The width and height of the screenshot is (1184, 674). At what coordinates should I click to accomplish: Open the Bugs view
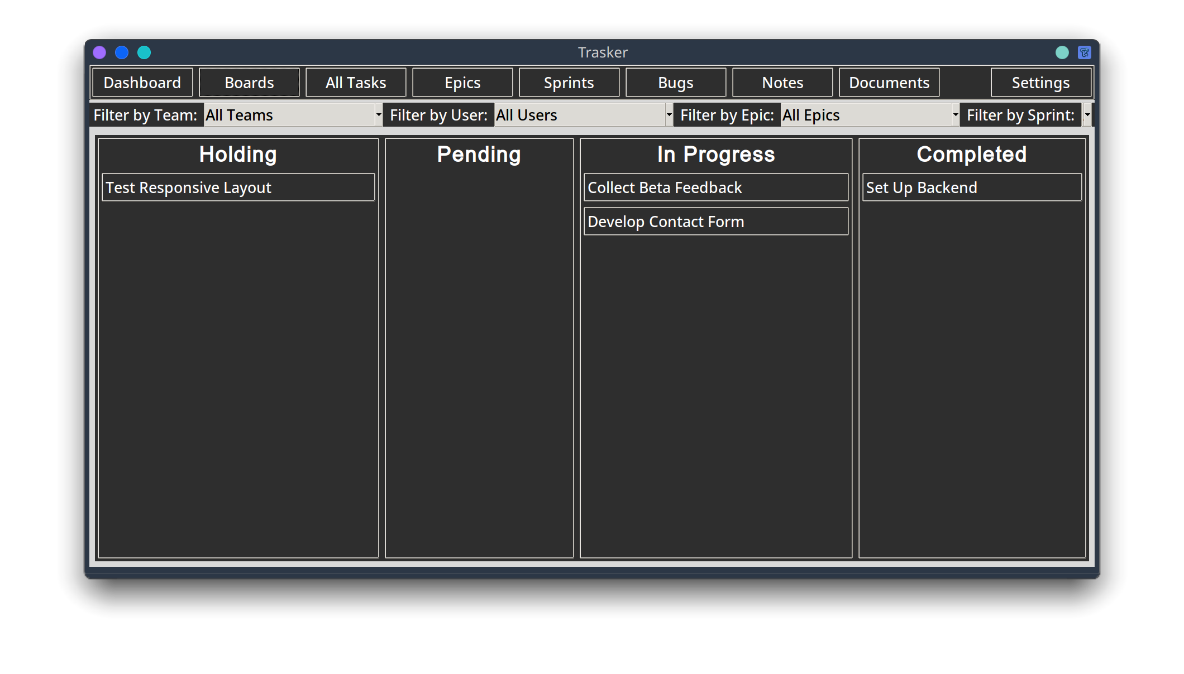pos(676,82)
